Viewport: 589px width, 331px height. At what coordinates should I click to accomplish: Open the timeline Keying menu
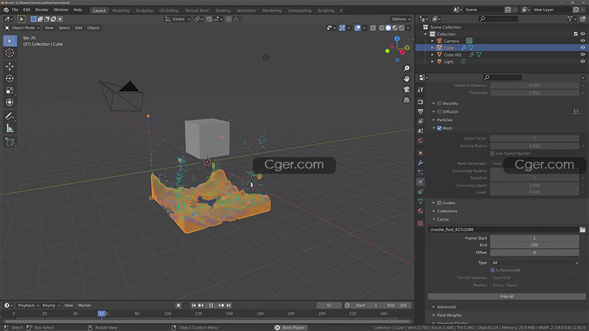point(51,306)
